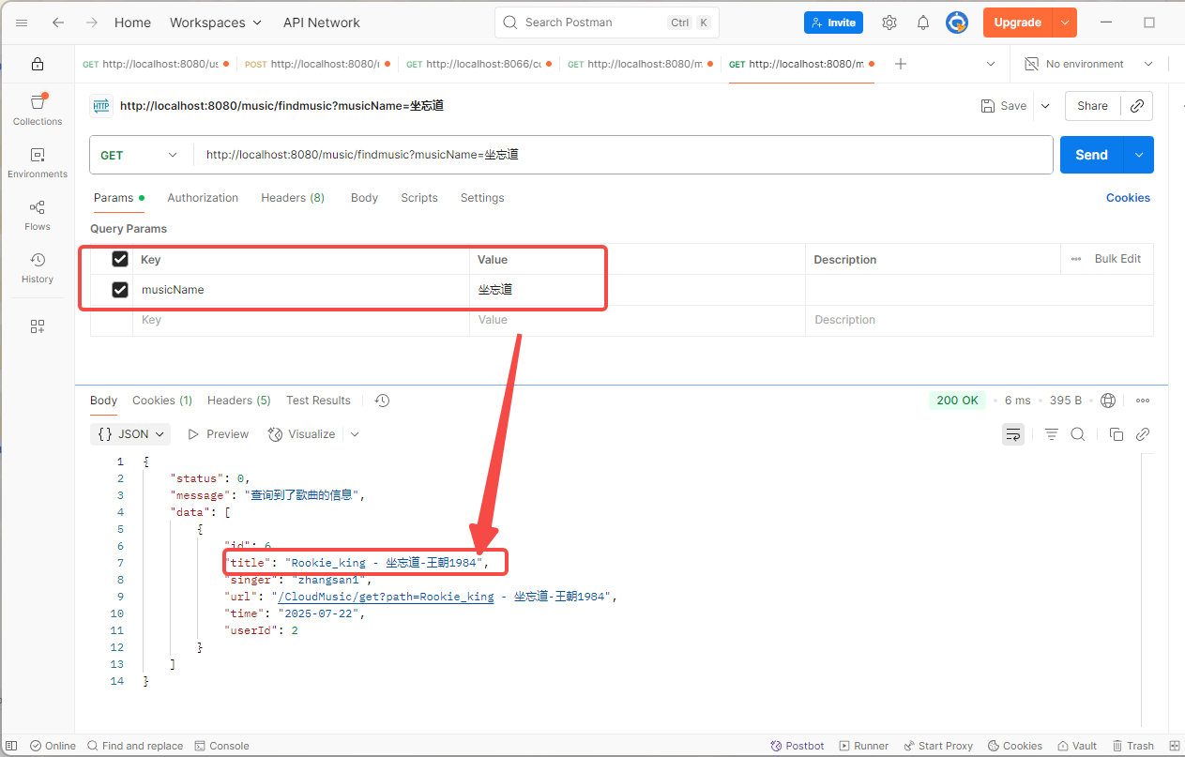Open the settings gear in header
This screenshot has height=757, width=1185.
(x=889, y=23)
